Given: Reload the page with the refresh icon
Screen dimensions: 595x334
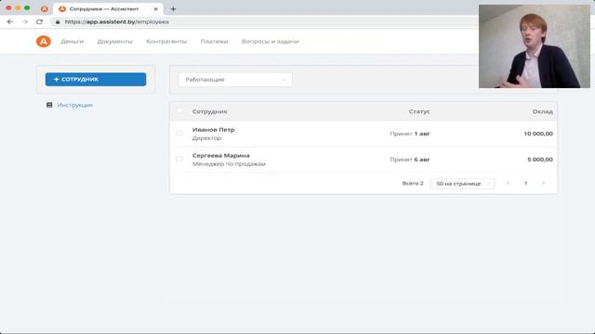Looking at the screenshot, I should (x=39, y=22).
